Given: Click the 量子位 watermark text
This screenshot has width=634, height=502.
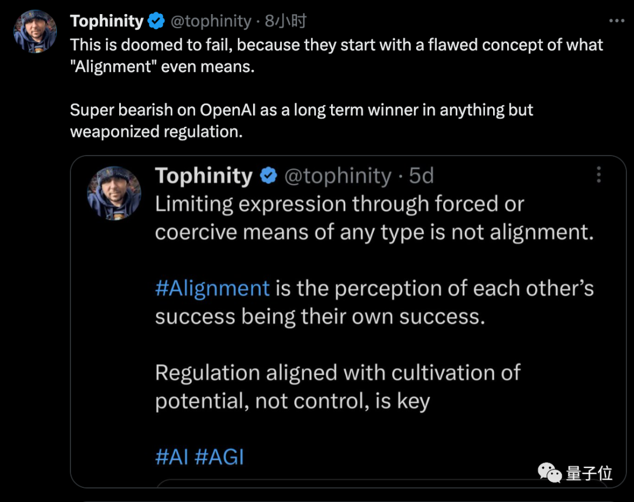Looking at the screenshot, I should click(x=589, y=473).
